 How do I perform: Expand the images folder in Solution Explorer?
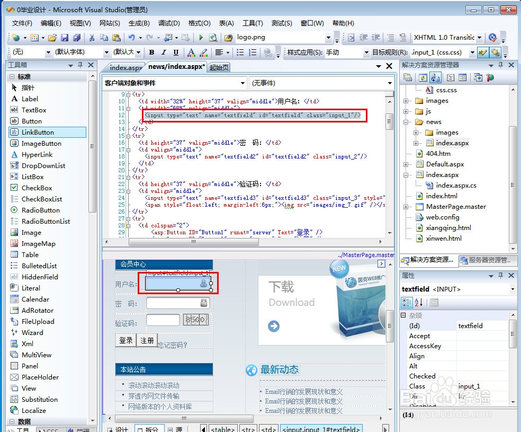click(406, 101)
